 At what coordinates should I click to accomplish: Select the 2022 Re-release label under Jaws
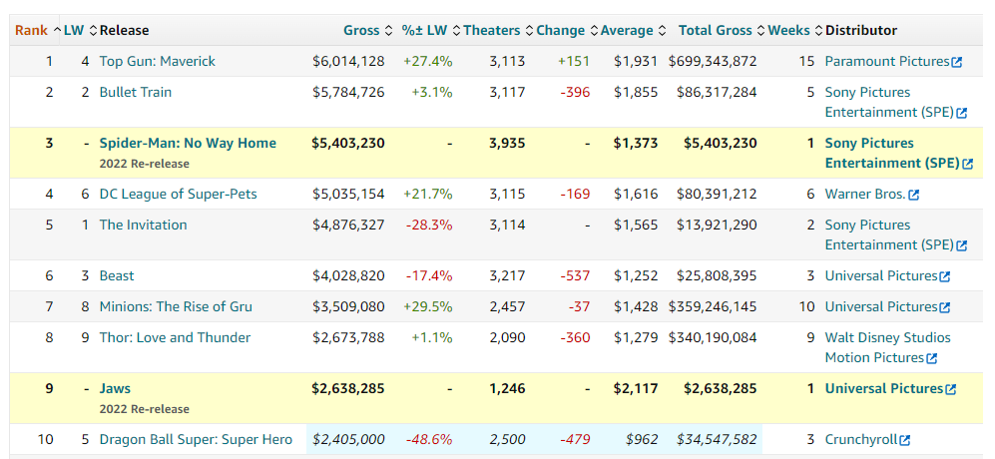tap(144, 409)
